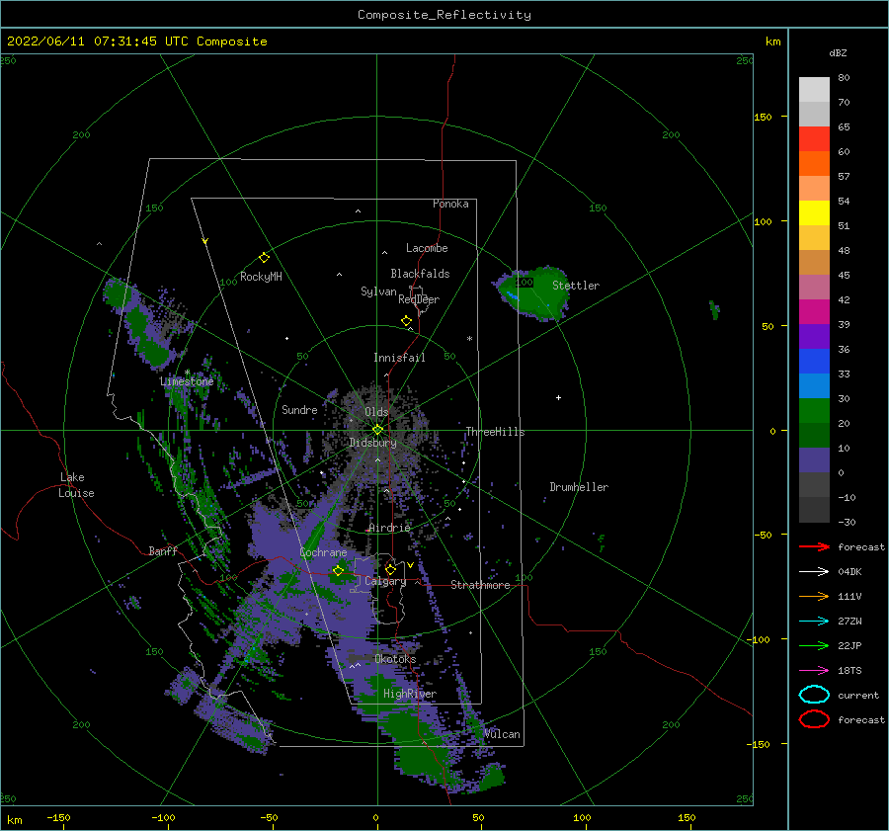Pick the cyan 27ZW arrow icon

814,622
